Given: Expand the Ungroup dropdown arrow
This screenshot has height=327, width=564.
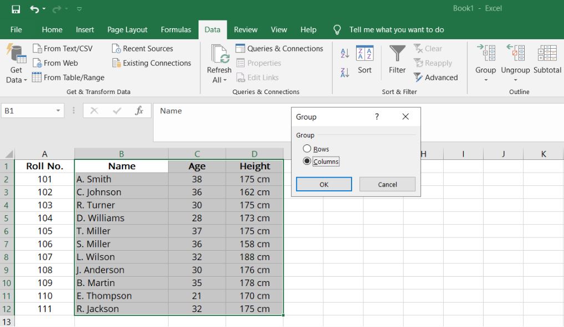Looking at the screenshot, I should click(x=515, y=80).
